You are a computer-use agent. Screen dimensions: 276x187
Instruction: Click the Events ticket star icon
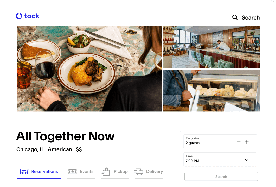pos(73,171)
